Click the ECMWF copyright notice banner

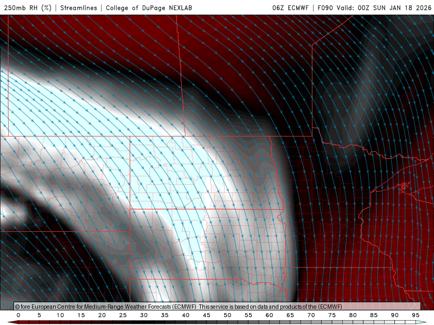(x=218, y=306)
